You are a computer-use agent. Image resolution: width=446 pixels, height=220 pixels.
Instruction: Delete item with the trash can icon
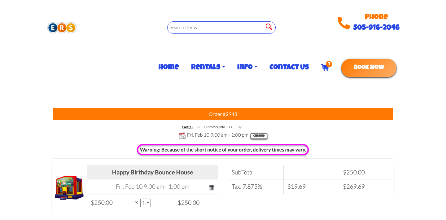point(212,187)
